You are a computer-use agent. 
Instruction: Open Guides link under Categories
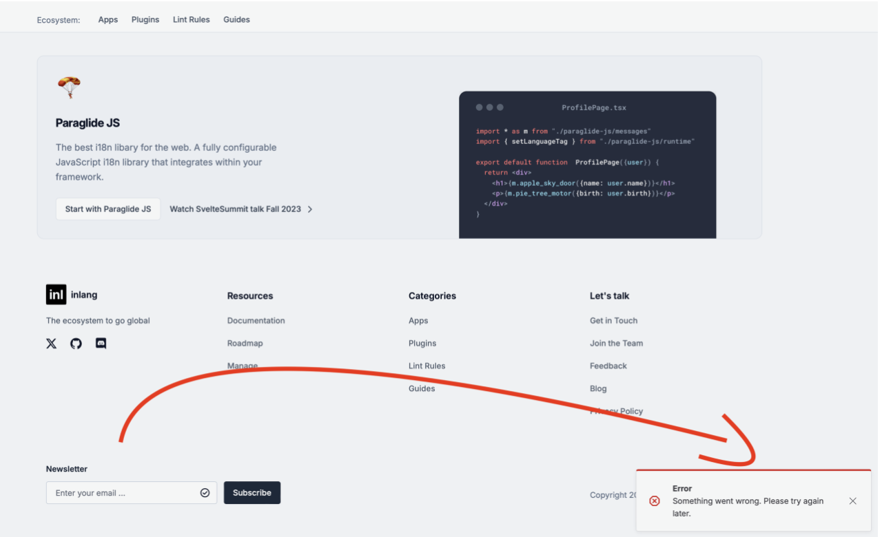coord(422,389)
